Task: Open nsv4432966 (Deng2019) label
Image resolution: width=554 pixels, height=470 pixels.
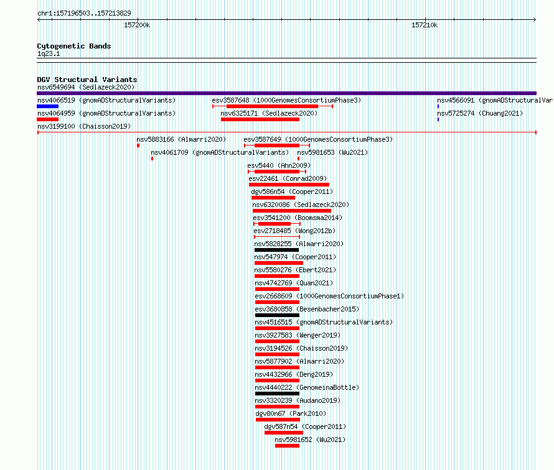Action: click(294, 374)
